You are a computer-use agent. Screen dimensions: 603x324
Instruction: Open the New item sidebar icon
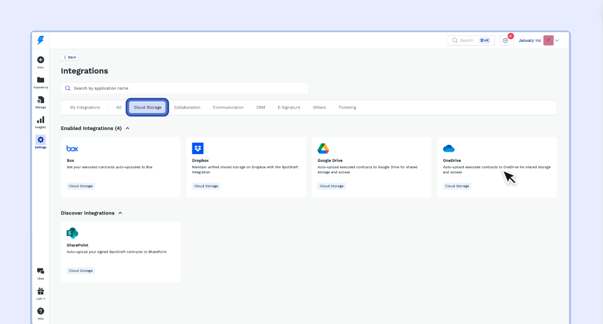[41, 60]
